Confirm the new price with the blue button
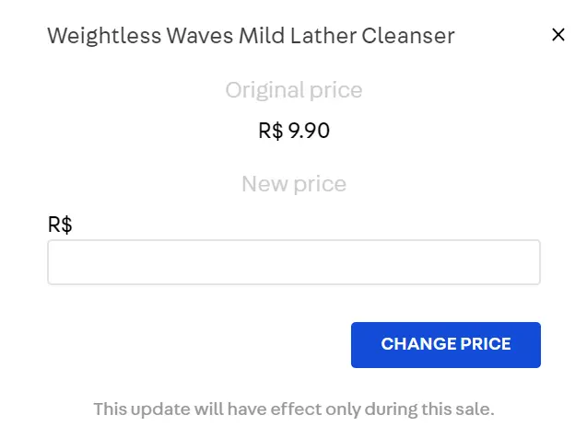This screenshot has height=438, width=587. pyautogui.click(x=445, y=344)
